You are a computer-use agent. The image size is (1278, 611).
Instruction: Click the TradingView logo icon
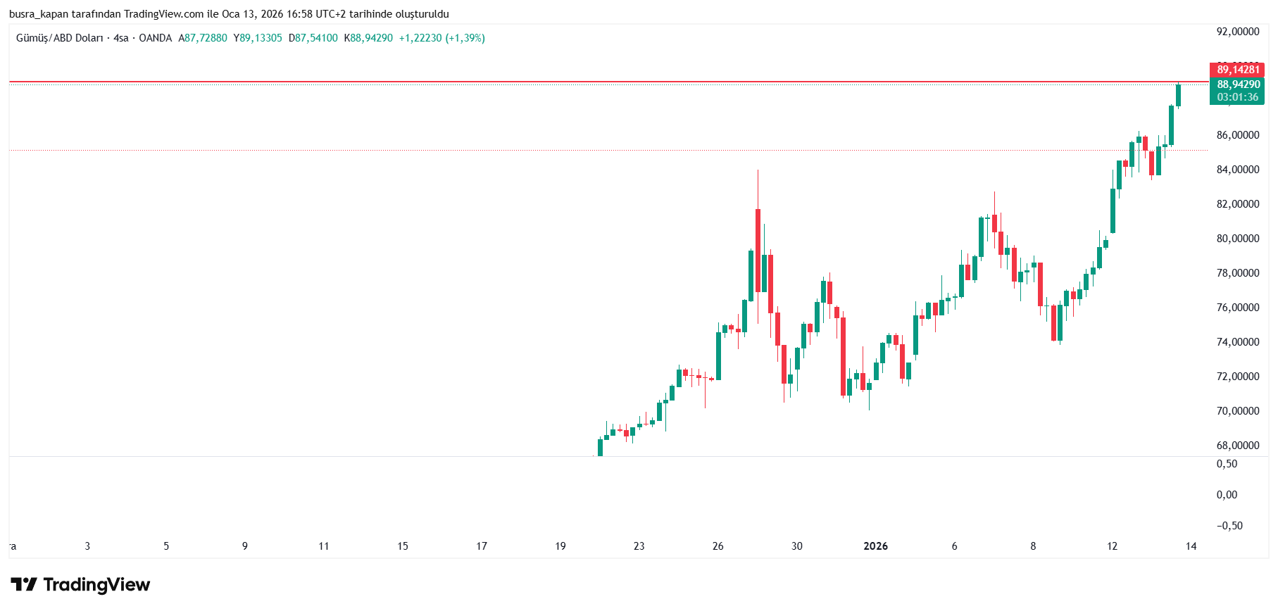(24, 584)
